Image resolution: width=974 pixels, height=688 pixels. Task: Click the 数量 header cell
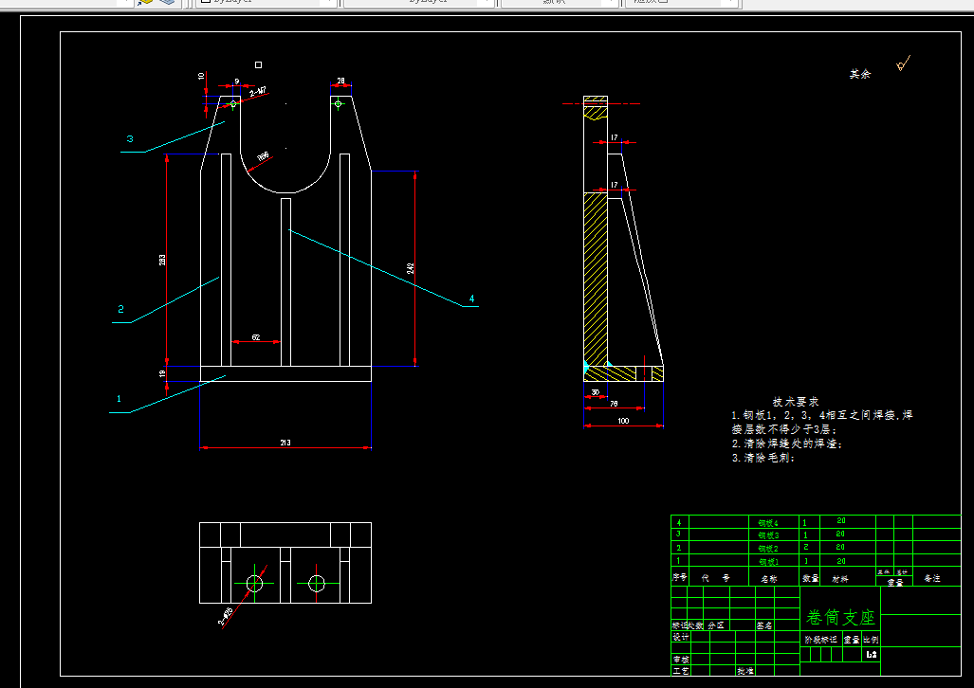tap(810, 578)
